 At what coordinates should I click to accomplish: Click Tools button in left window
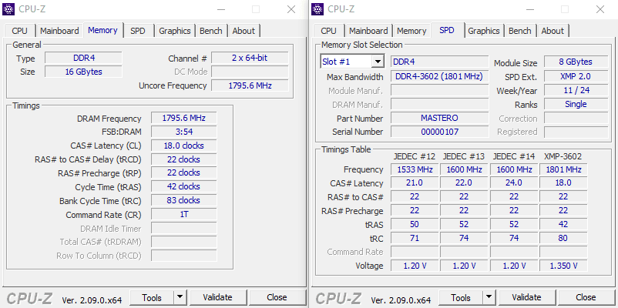coord(152,297)
